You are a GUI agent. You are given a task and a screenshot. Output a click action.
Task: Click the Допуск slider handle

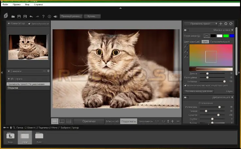(207, 74)
